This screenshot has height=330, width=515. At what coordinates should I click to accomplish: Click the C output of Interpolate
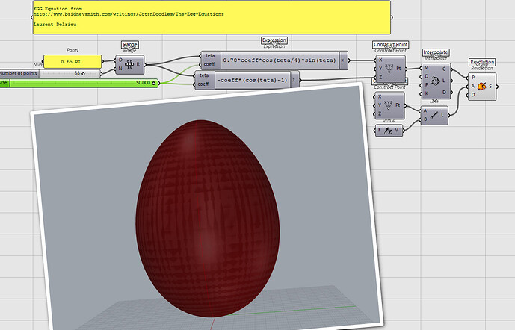(x=444, y=69)
